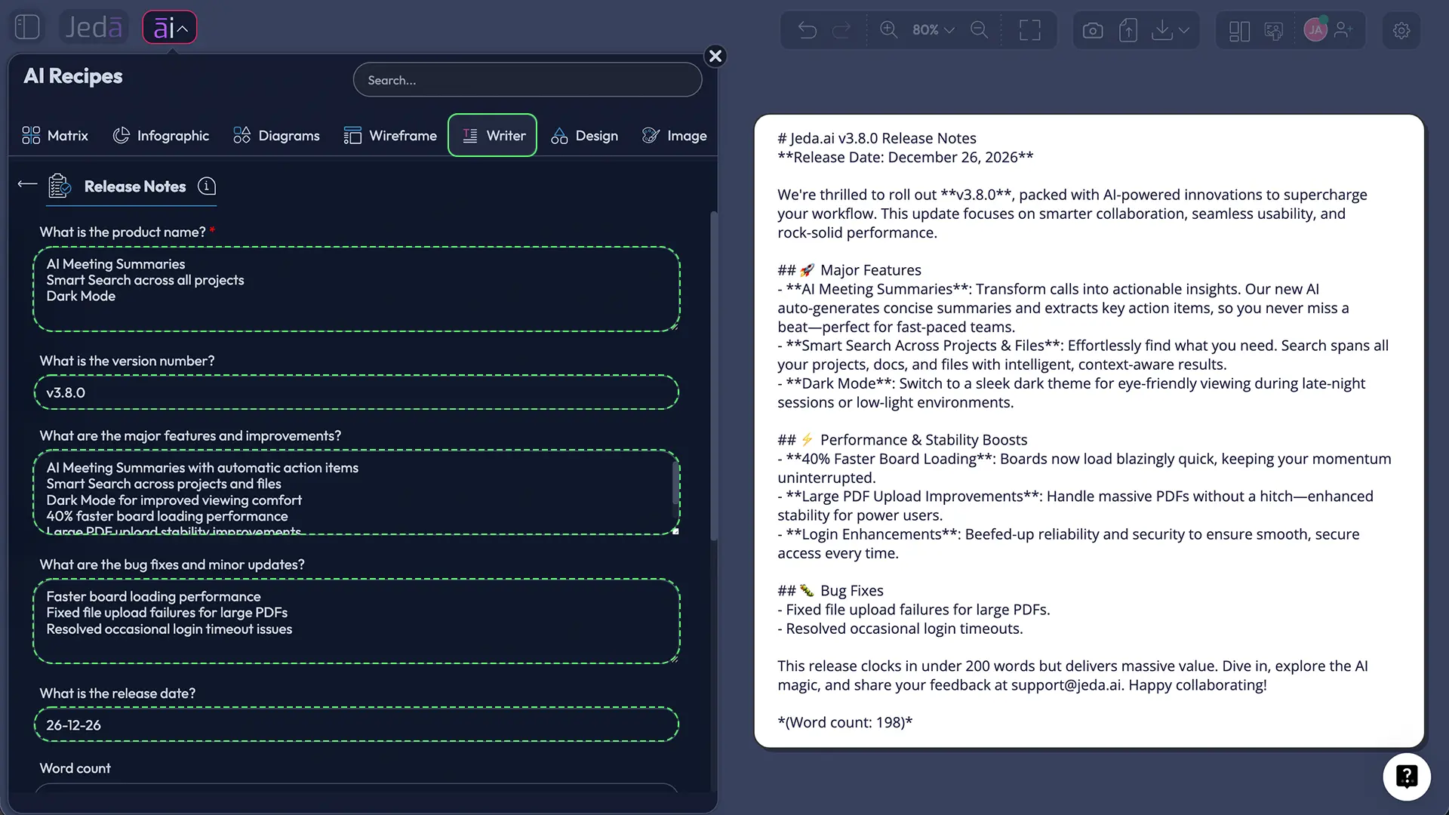Click the download icon
This screenshot has width=1449, height=815.
[x=1163, y=30]
